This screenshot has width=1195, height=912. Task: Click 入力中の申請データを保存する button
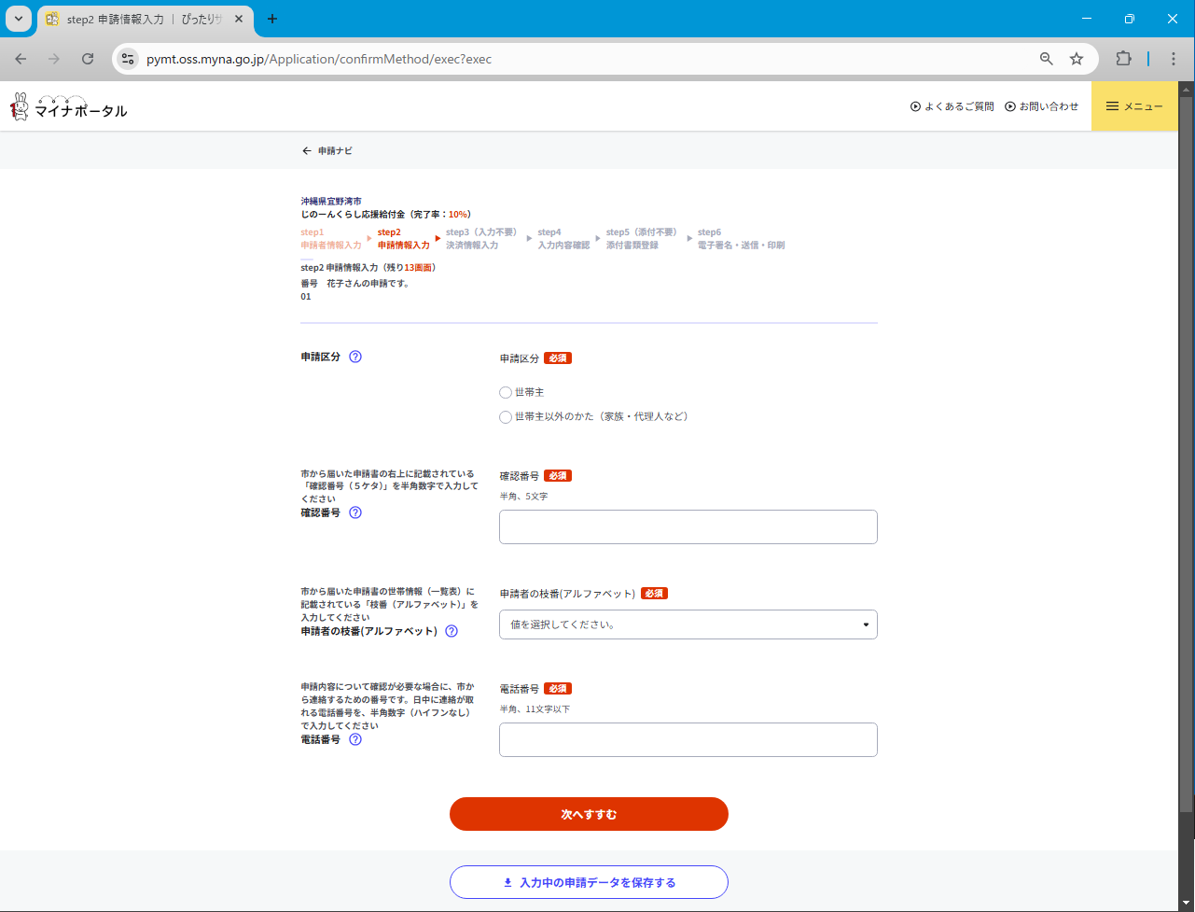coord(589,882)
